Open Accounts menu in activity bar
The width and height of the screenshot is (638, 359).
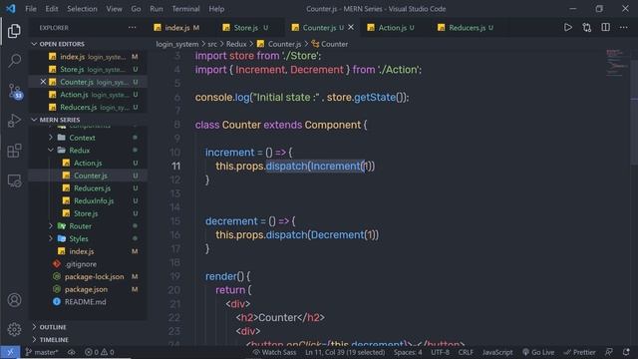pos(14,300)
